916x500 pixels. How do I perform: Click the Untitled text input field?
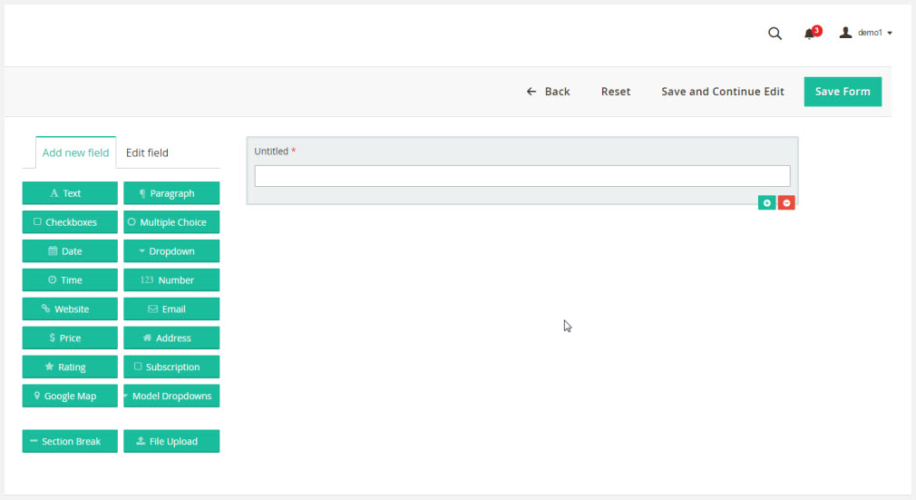[x=521, y=176]
